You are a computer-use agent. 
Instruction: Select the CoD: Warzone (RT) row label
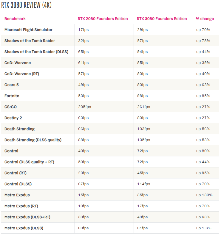pyautogui.click(x=22, y=74)
